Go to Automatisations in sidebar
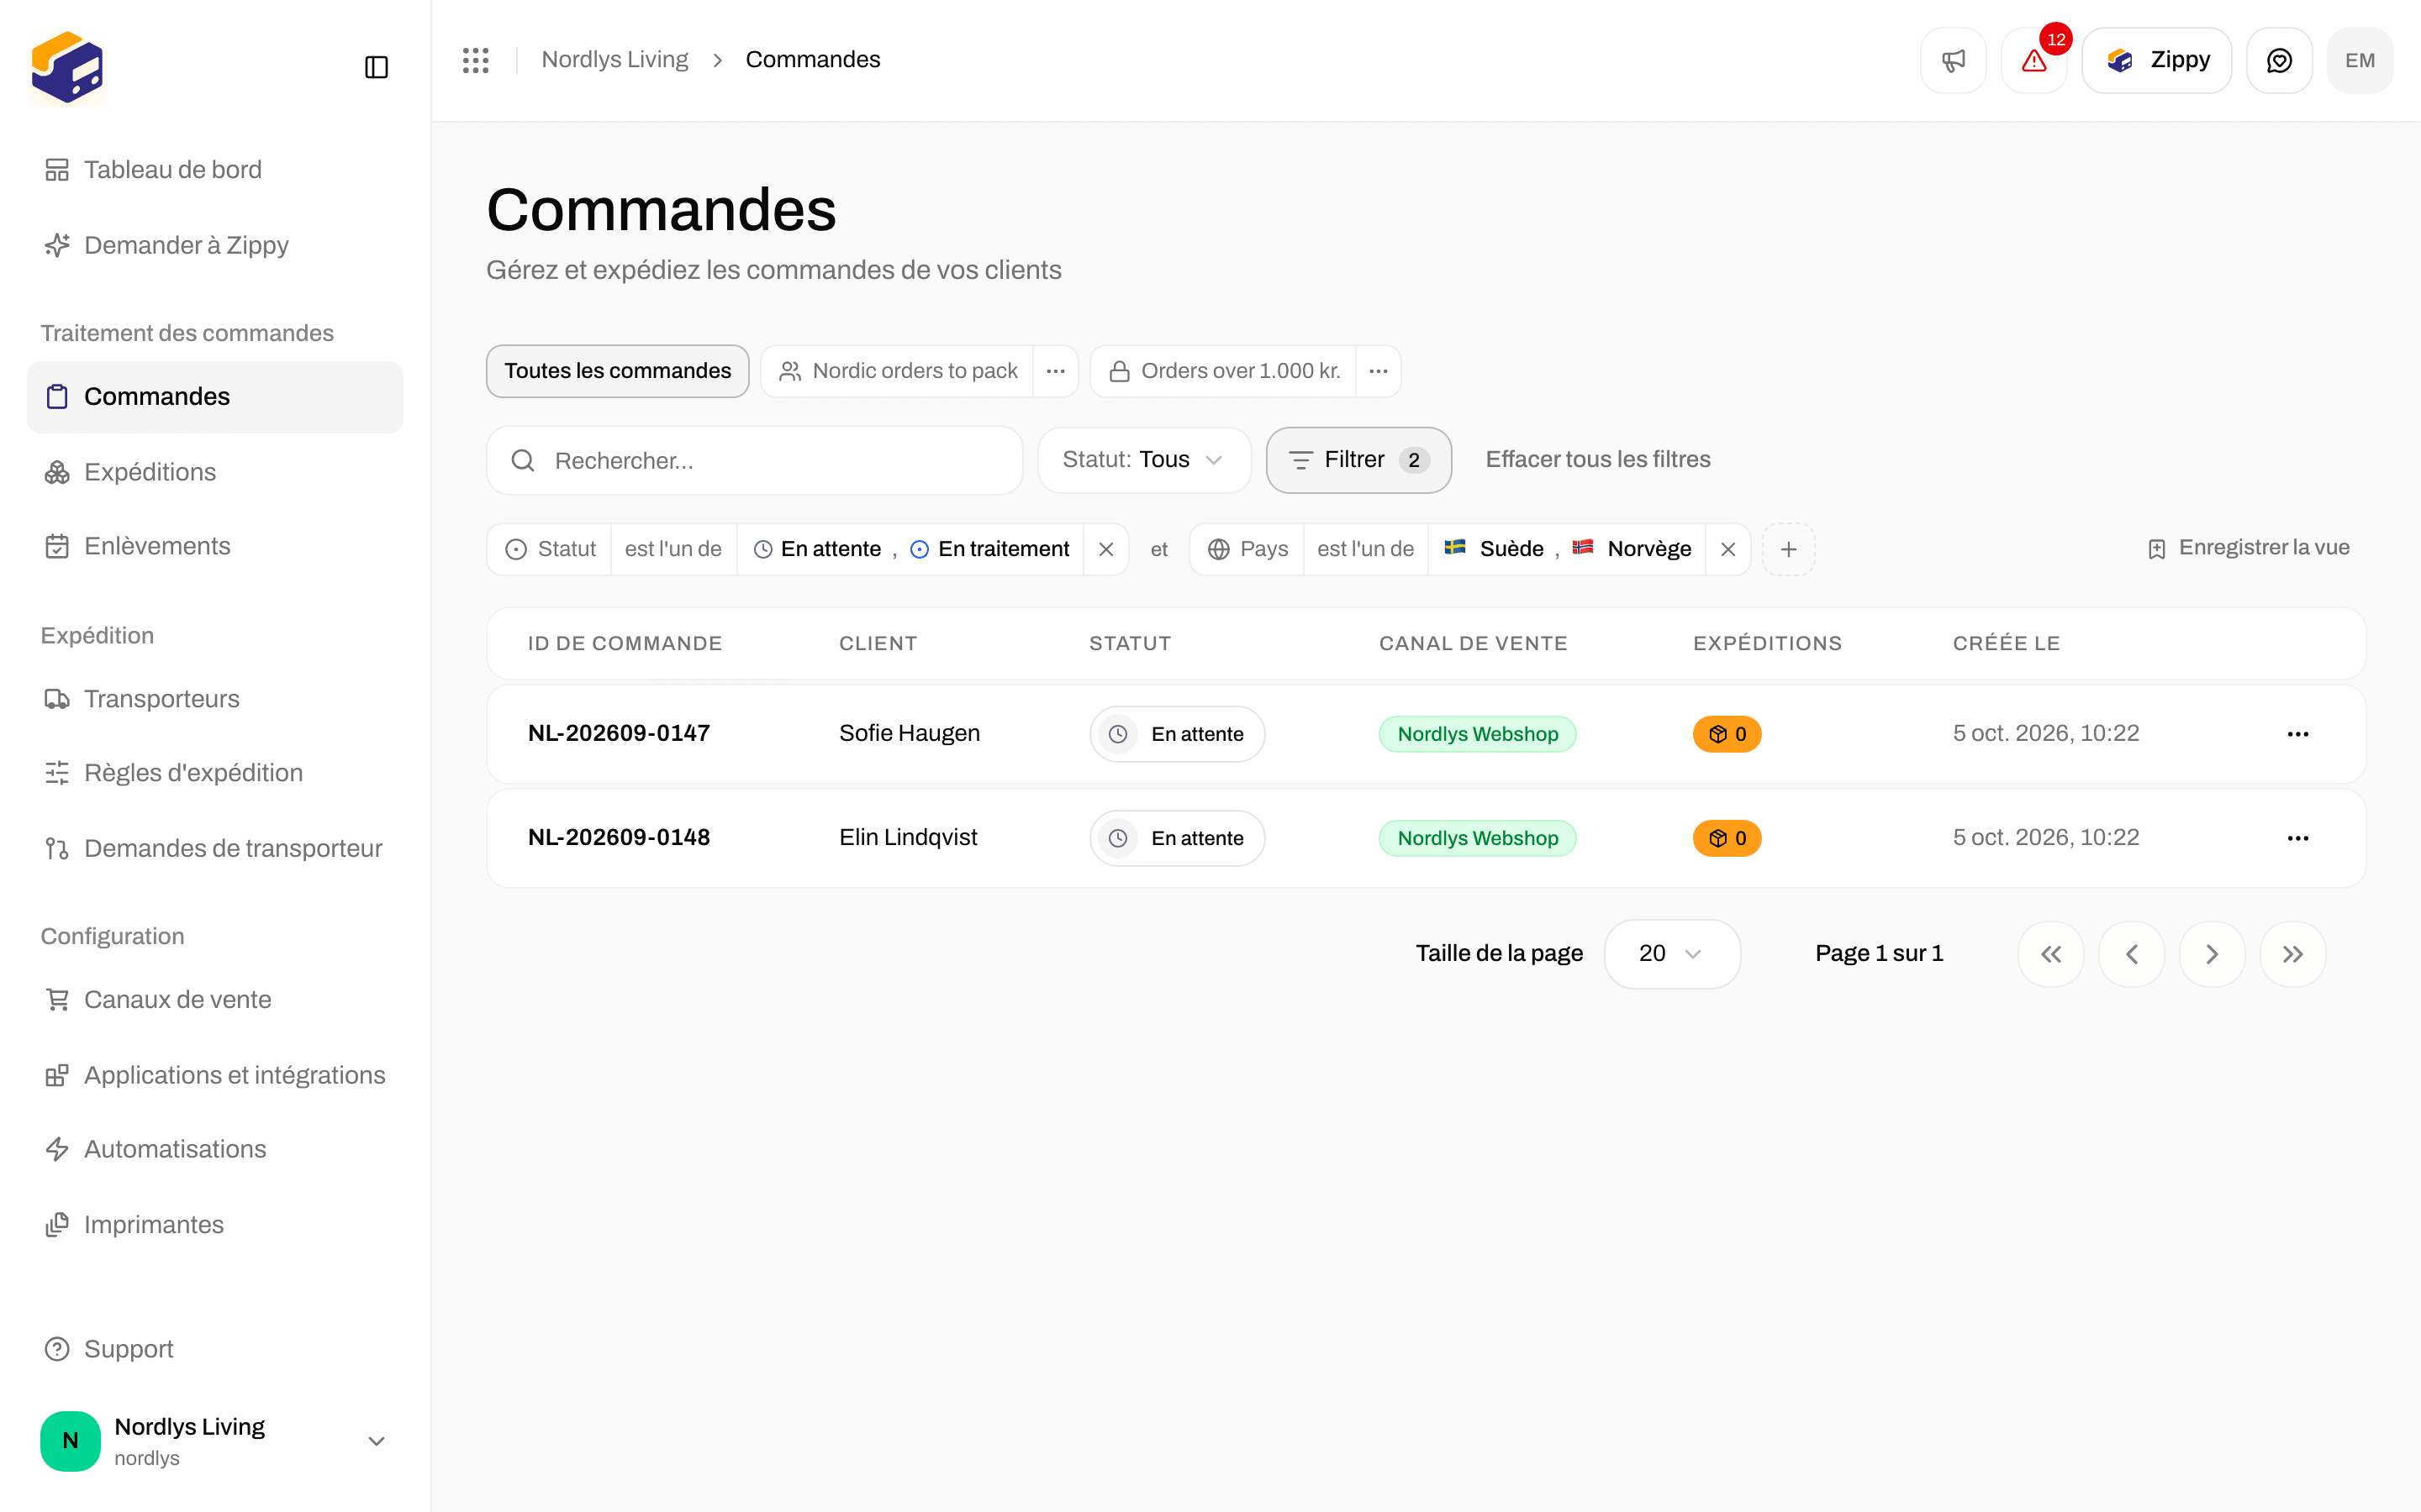Screen dimensions: 2421x1512 (214, 1149)
